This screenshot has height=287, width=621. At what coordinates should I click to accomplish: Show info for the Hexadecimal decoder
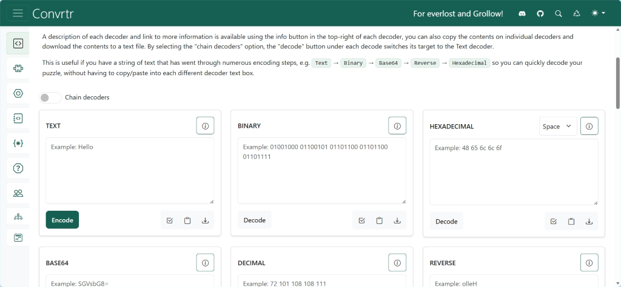click(x=589, y=127)
